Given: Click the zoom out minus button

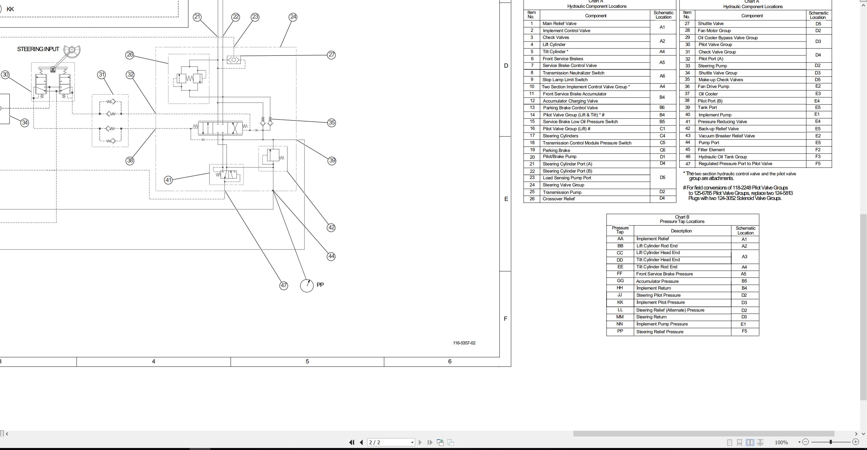Looking at the screenshot, I should tap(806, 442).
